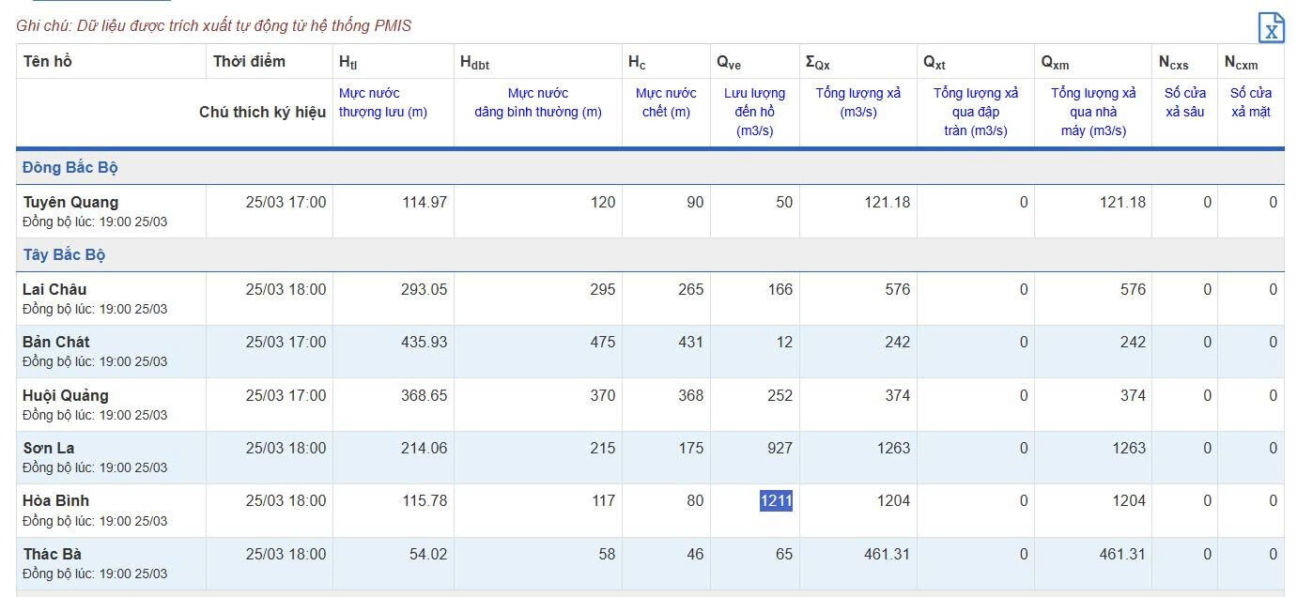Select the Lưu lượng đến hồ description
This screenshot has height=597, width=1297.
tap(754, 112)
